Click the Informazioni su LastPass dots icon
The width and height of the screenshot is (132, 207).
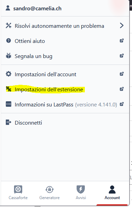coord(9,104)
